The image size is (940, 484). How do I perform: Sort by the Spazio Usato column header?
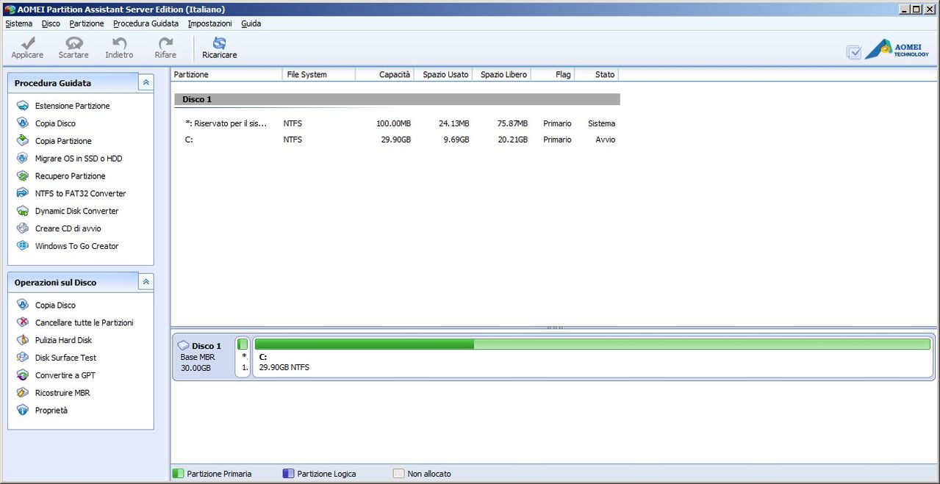click(x=443, y=74)
